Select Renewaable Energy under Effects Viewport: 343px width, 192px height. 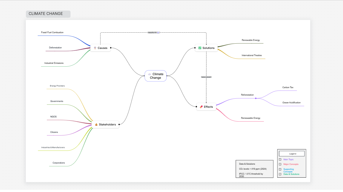251,118
